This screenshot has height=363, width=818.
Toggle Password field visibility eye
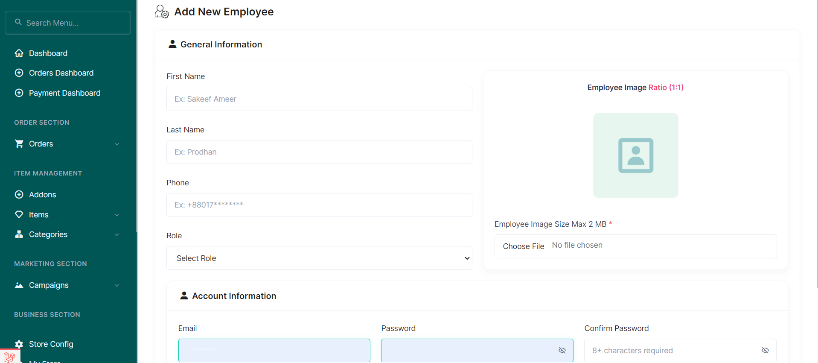562,351
